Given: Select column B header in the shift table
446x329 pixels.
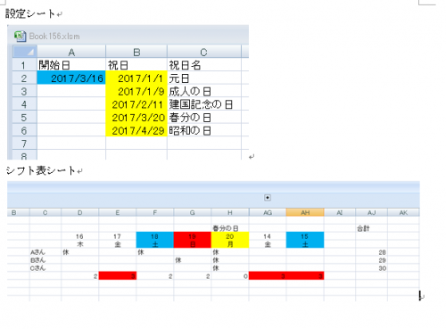Looking at the screenshot, I should click(18, 212).
